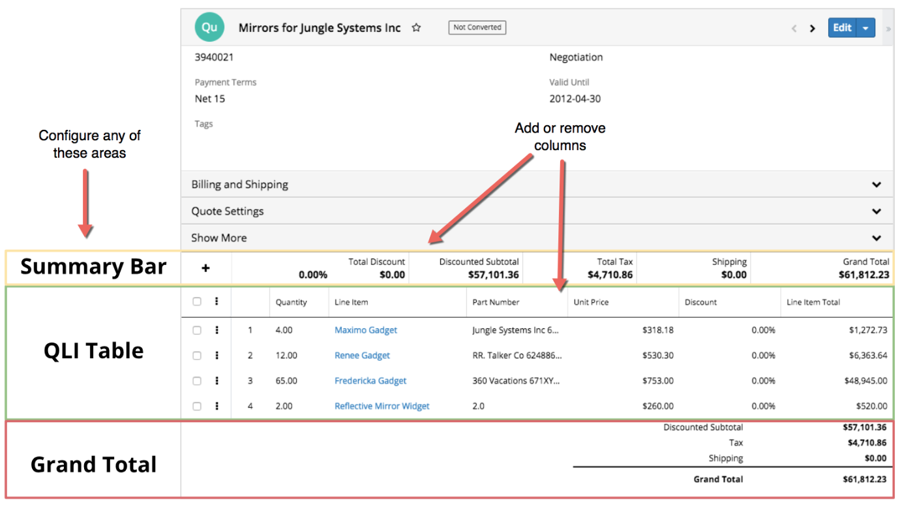The image size is (900, 505).
Task: Click the Edit button
Action: [x=842, y=28]
